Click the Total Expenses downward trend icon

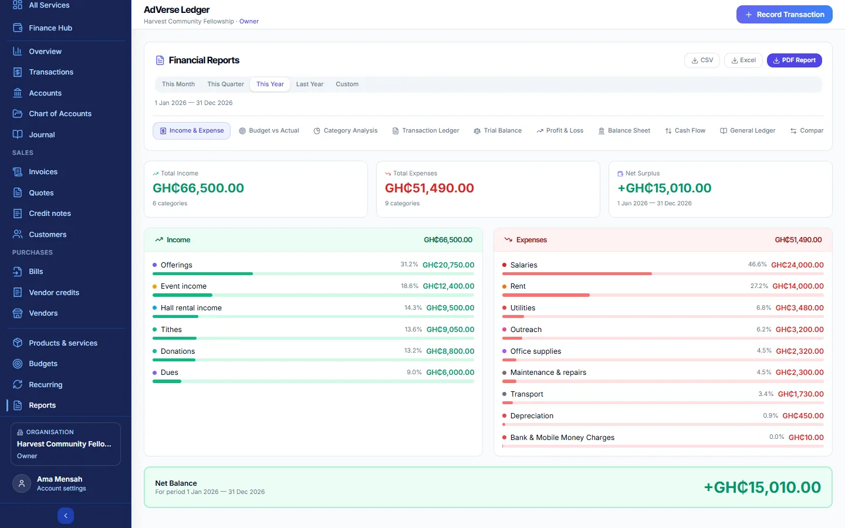coord(388,174)
